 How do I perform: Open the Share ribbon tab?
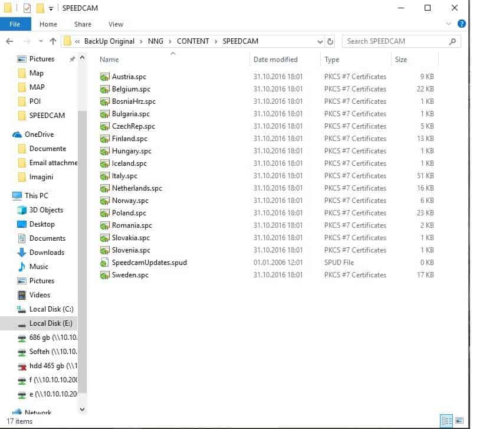83,24
